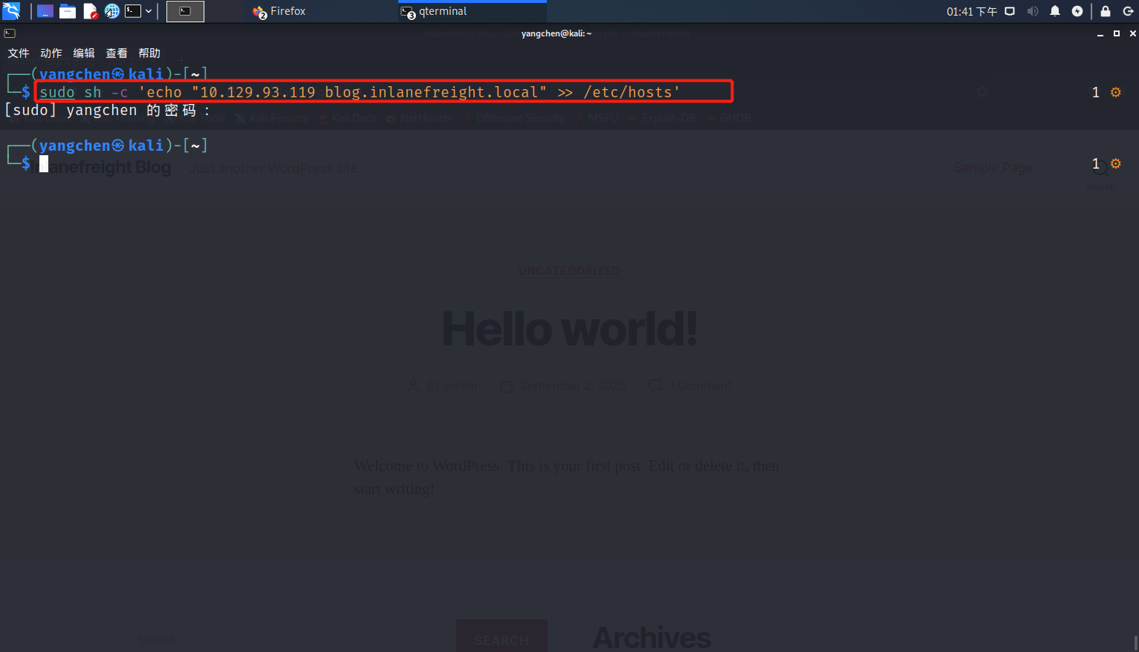
Task: Open the 文件 menu in qterminal
Action: pyautogui.click(x=19, y=53)
